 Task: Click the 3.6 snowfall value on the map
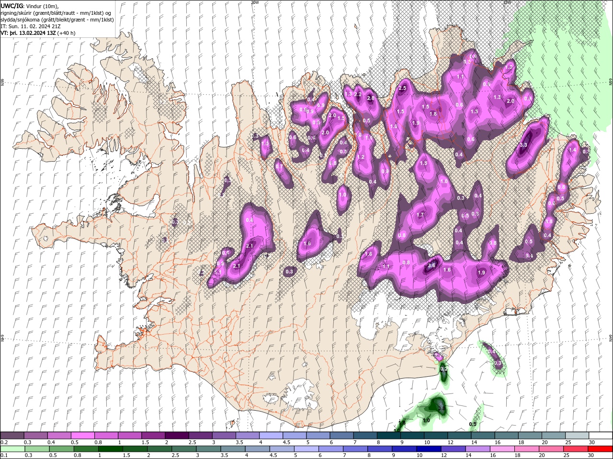[x=431, y=265]
